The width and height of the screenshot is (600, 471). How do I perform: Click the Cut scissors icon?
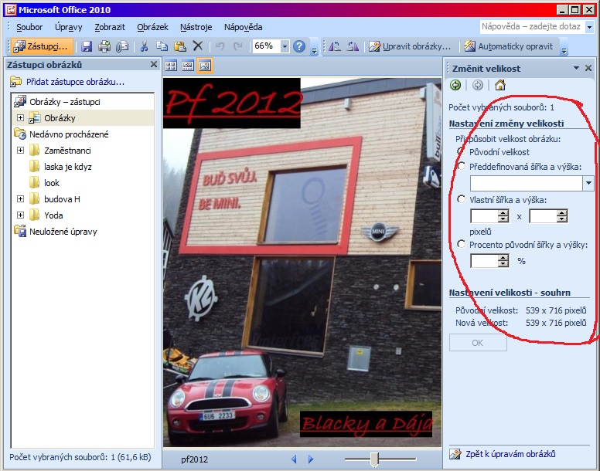(x=144, y=46)
